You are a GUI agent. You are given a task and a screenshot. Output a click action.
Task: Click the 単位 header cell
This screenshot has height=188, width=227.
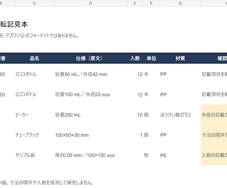point(151,58)
